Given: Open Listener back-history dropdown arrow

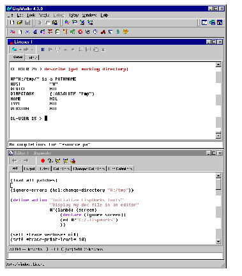Looking at the screenshot, I should [20, 50].
